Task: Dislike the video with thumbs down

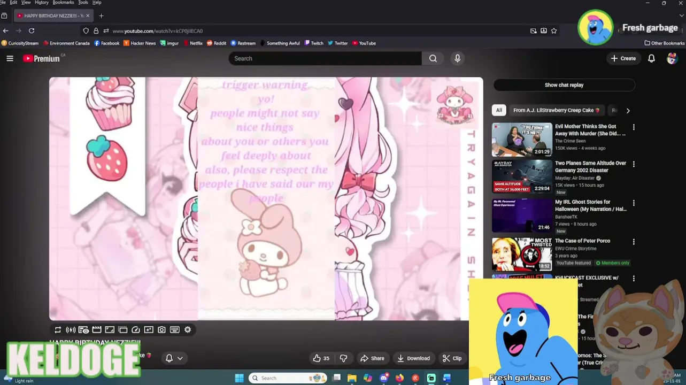Action: (x=344, y=358)
